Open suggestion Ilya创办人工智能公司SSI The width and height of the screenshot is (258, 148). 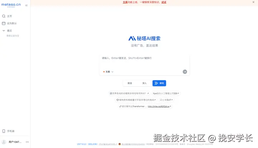click(166, 93)
